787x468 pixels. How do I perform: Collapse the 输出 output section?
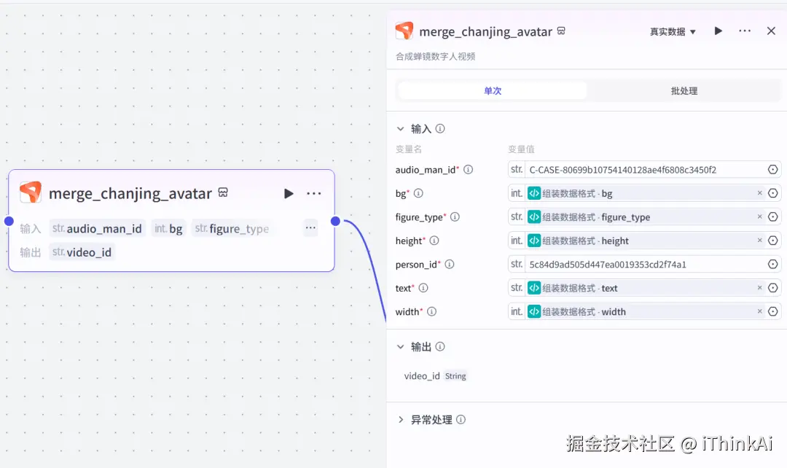tap(402, 348)
